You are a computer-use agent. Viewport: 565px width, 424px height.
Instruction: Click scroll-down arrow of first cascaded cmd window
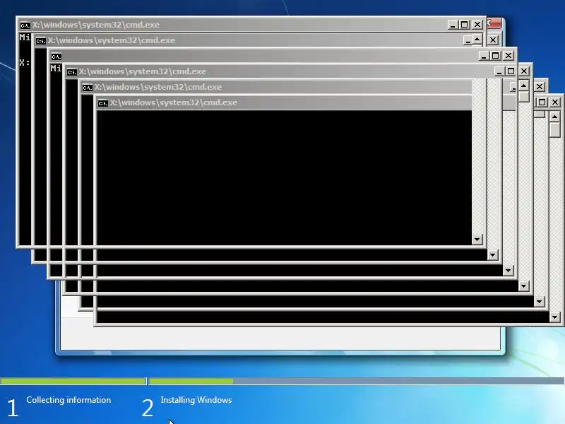477,240
